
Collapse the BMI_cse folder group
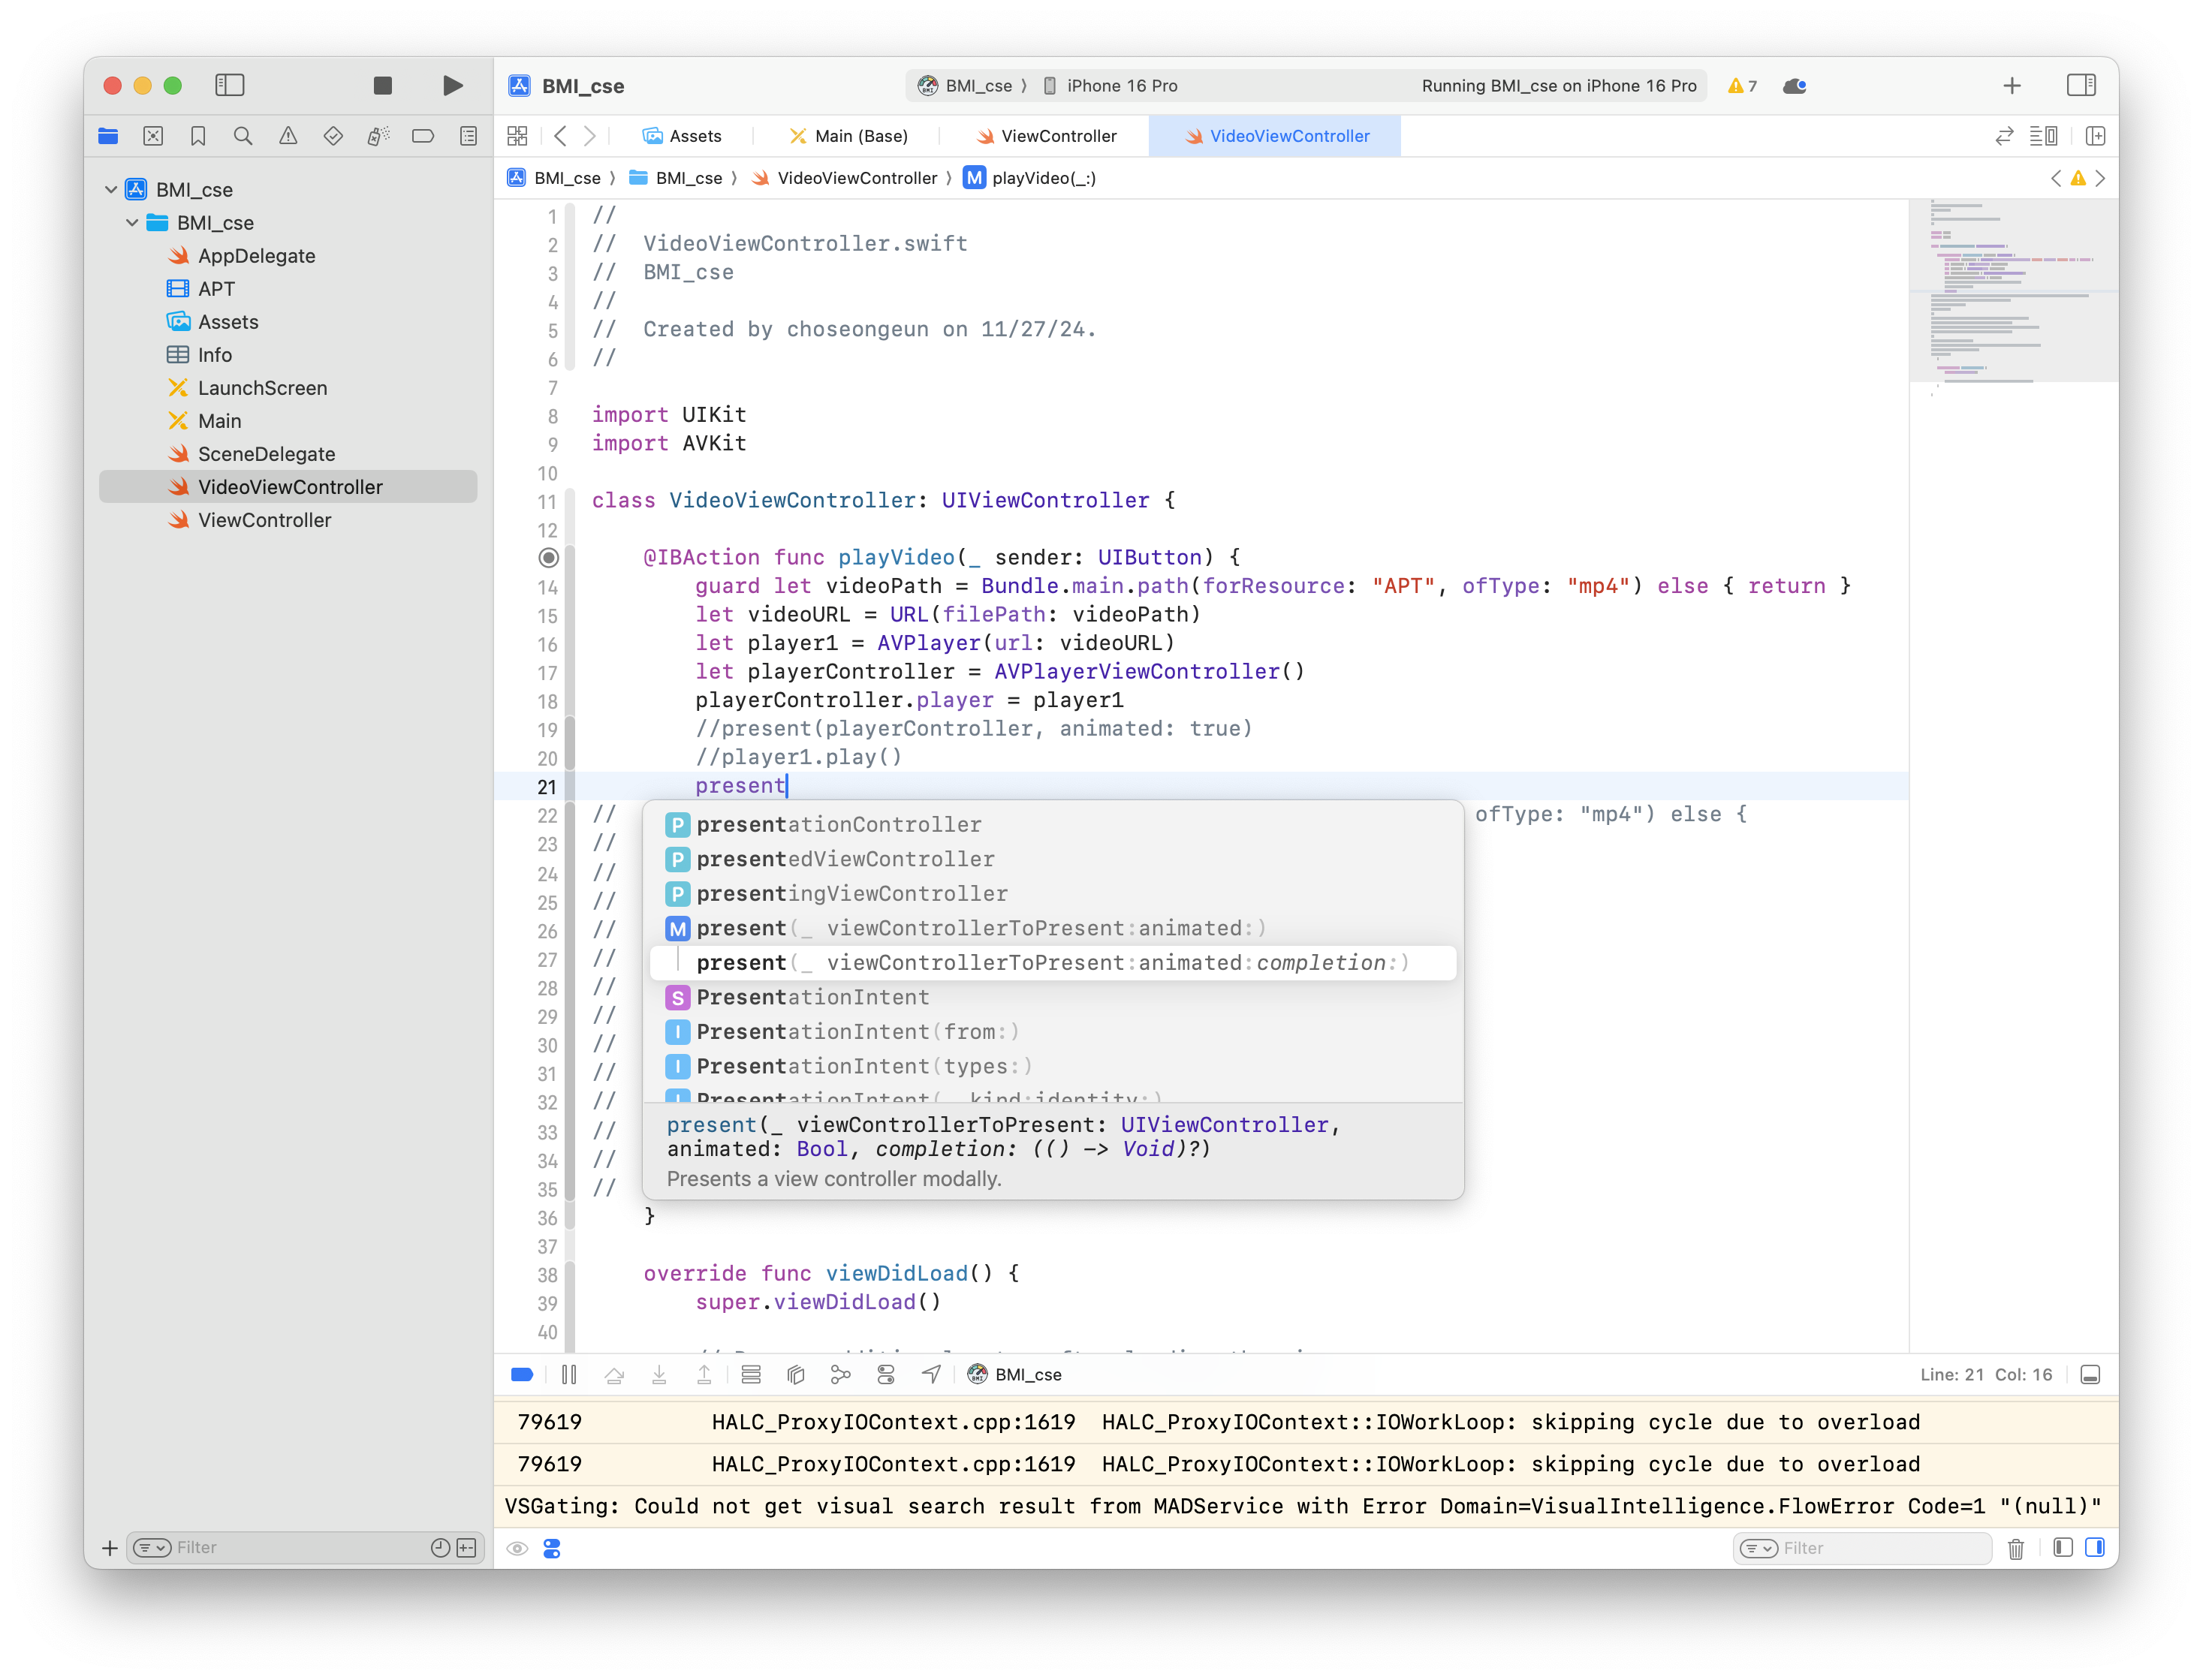[132, 222]
